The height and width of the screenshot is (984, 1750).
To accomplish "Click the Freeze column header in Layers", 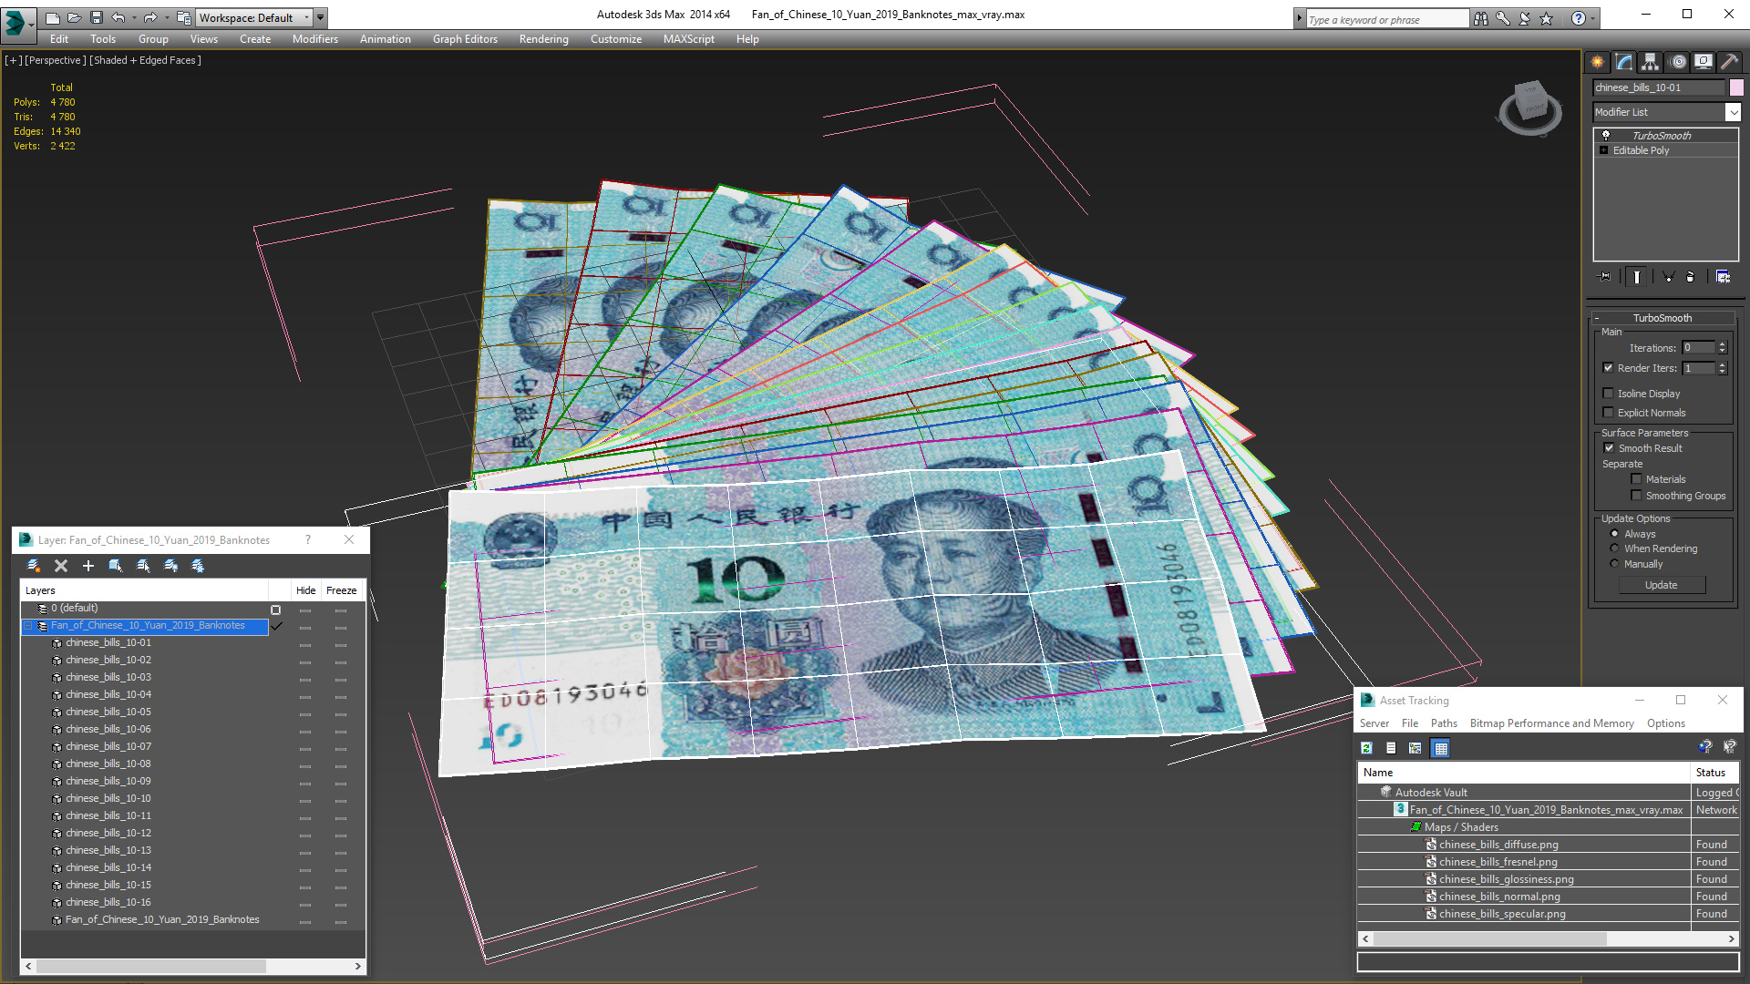I will pos(341,590).
